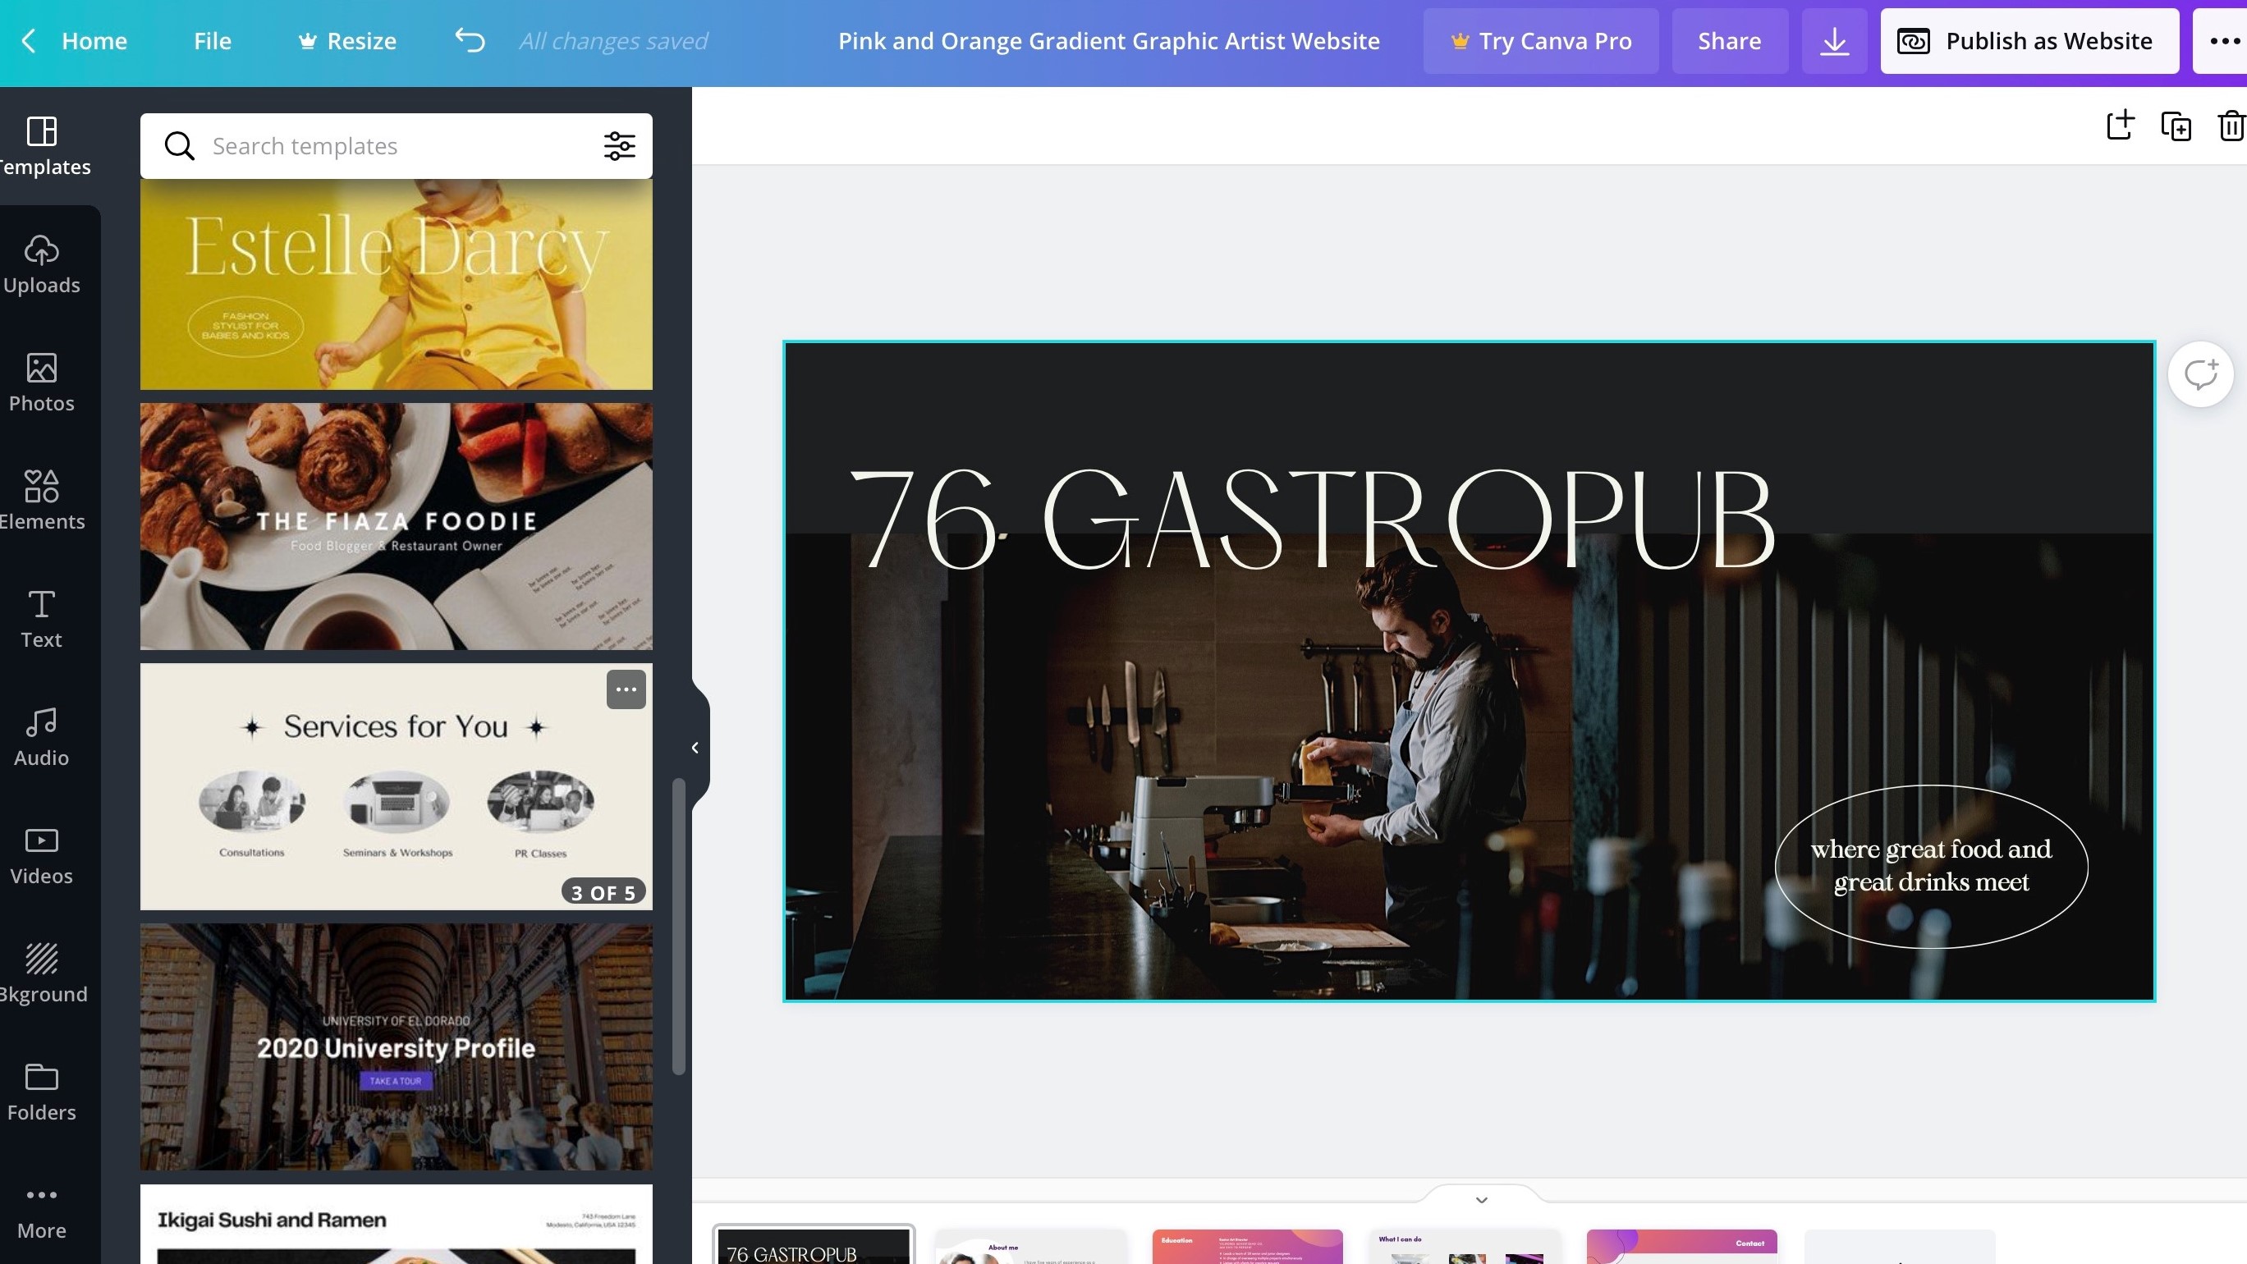Screen dimensions: 2247x1264
Task: Click Publish as Website button
Action: point(2029,41)
